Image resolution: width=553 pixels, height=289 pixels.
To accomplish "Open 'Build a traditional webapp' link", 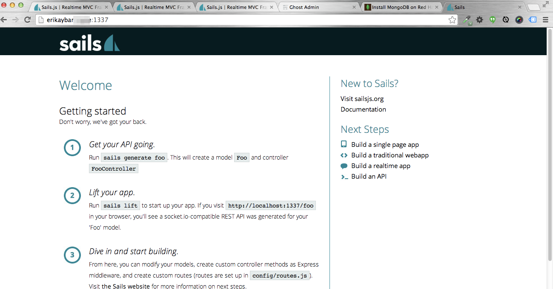I will (x=390, y=155).
